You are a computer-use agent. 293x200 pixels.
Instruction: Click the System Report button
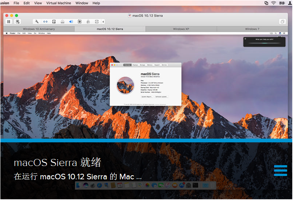[x=147, y=97]
